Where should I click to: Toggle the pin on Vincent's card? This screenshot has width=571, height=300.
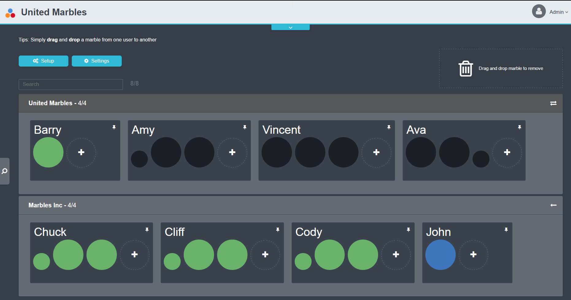(389, 127)
